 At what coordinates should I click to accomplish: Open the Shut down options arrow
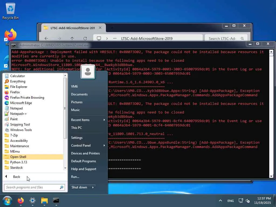(x=93, y=187)
